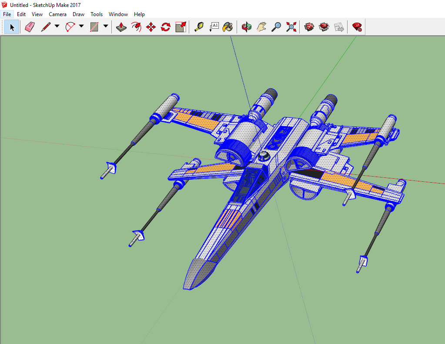Open the Edit menu
The width and height of the screenshot is (445, 344).
point(21,14)
